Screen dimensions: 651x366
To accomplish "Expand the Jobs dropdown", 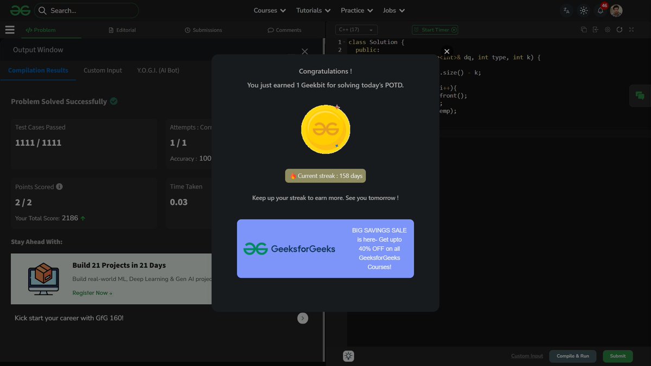I will pyautogui.click(x=393, y=10).
